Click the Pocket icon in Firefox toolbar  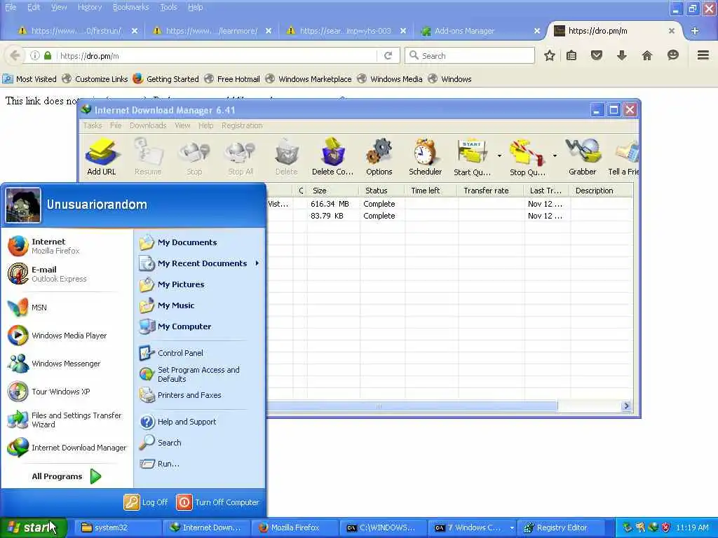(x=597, y=56)
